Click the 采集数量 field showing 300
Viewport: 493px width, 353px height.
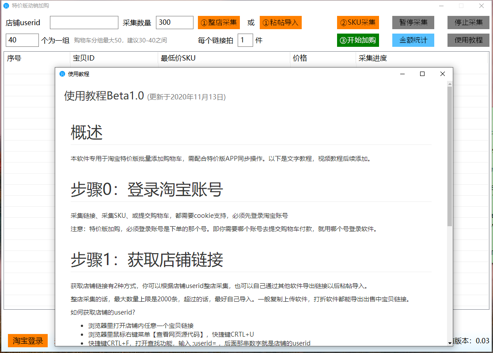tap(174, 23)
